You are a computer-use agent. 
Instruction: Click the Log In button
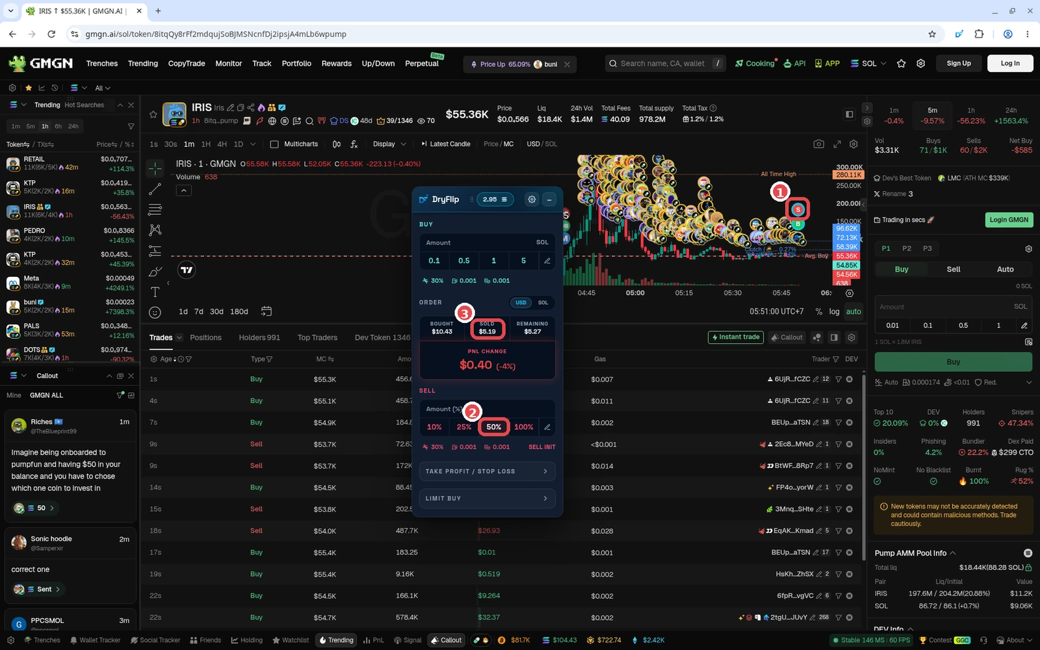pos(1010,63)
